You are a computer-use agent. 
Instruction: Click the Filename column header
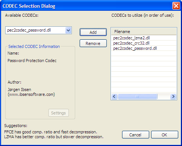click(144, 32)
